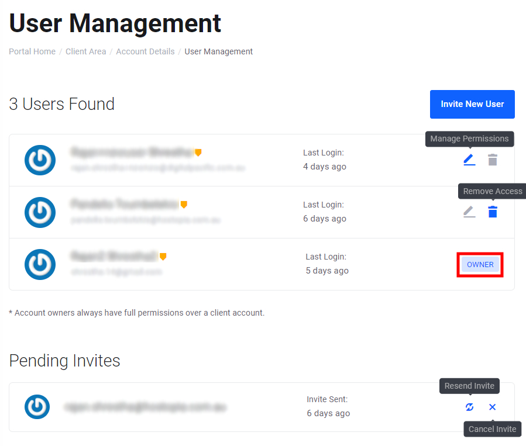Click the Invite New User button
Screen dimensions: 526x446
472,104
